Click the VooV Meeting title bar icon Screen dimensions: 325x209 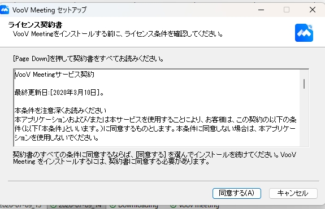click(x=5, y=10)
